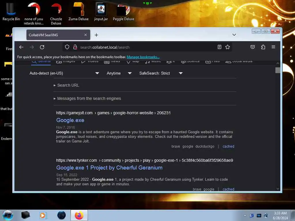
Task: Open the Auto-detect (en-US) language dropdown
Action: point(64,73)
